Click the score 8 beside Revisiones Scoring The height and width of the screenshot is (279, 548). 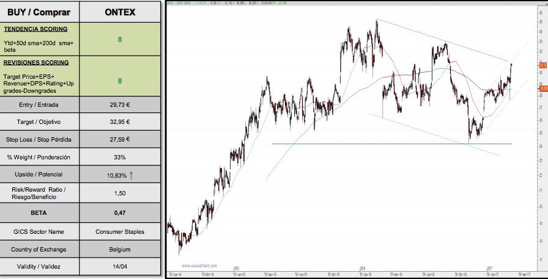coord(120,81)
